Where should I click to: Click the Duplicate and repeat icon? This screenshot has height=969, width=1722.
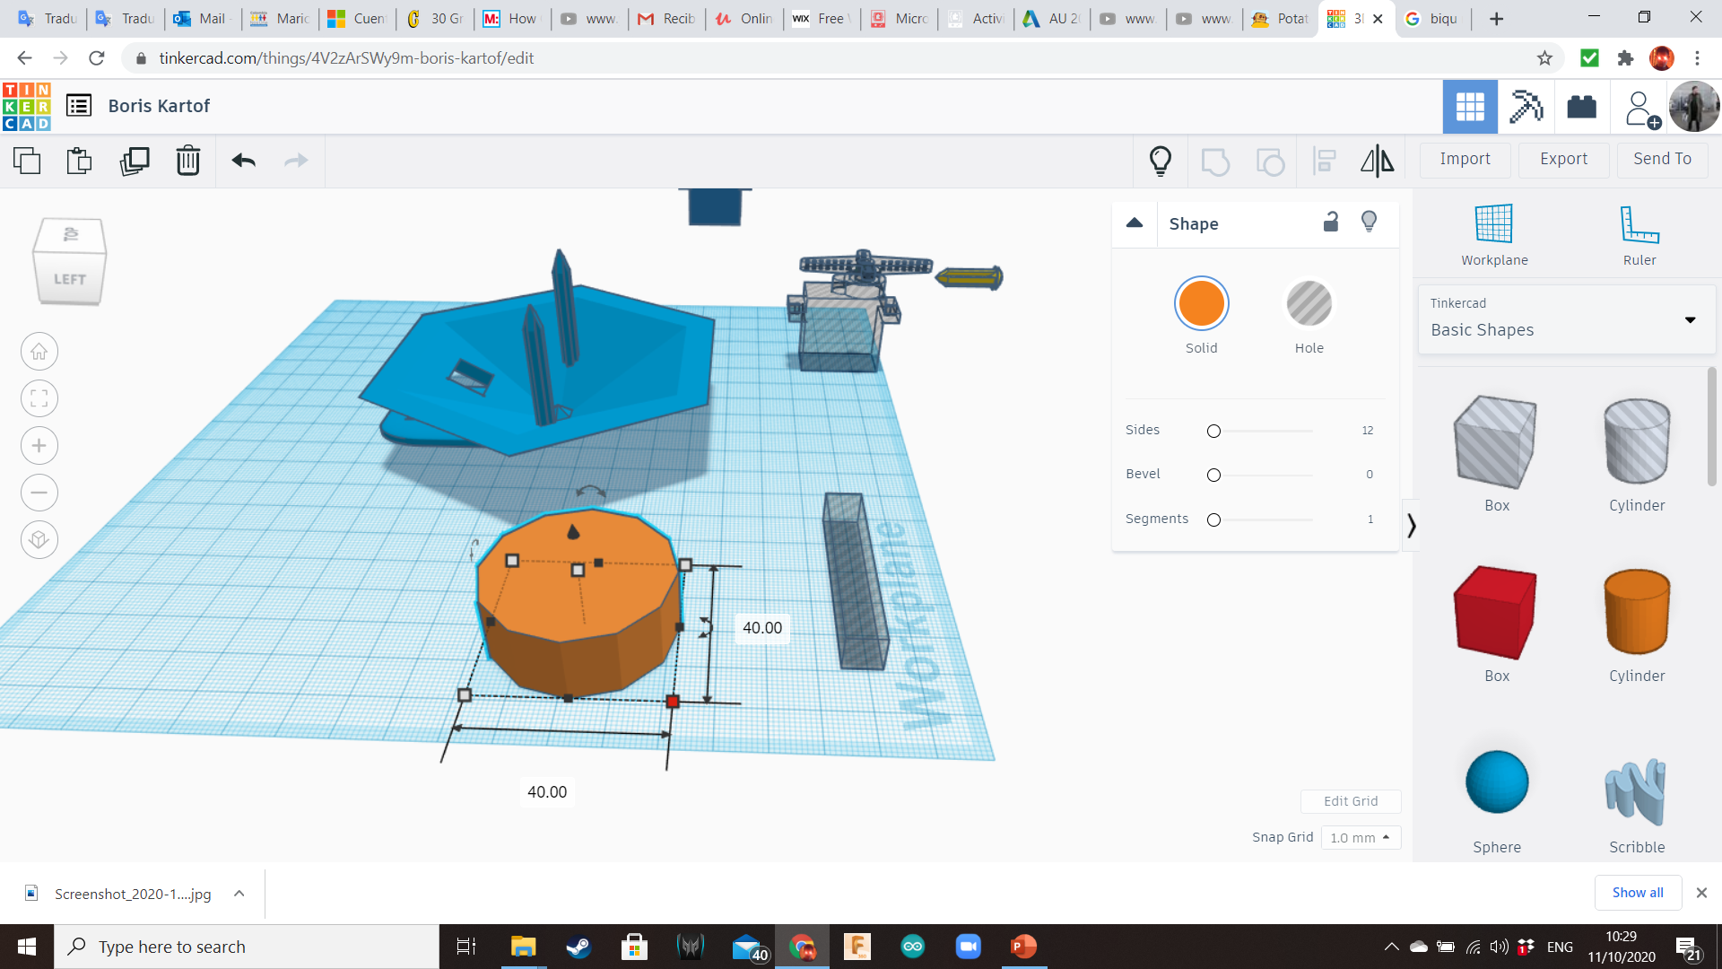pos(135,161)
